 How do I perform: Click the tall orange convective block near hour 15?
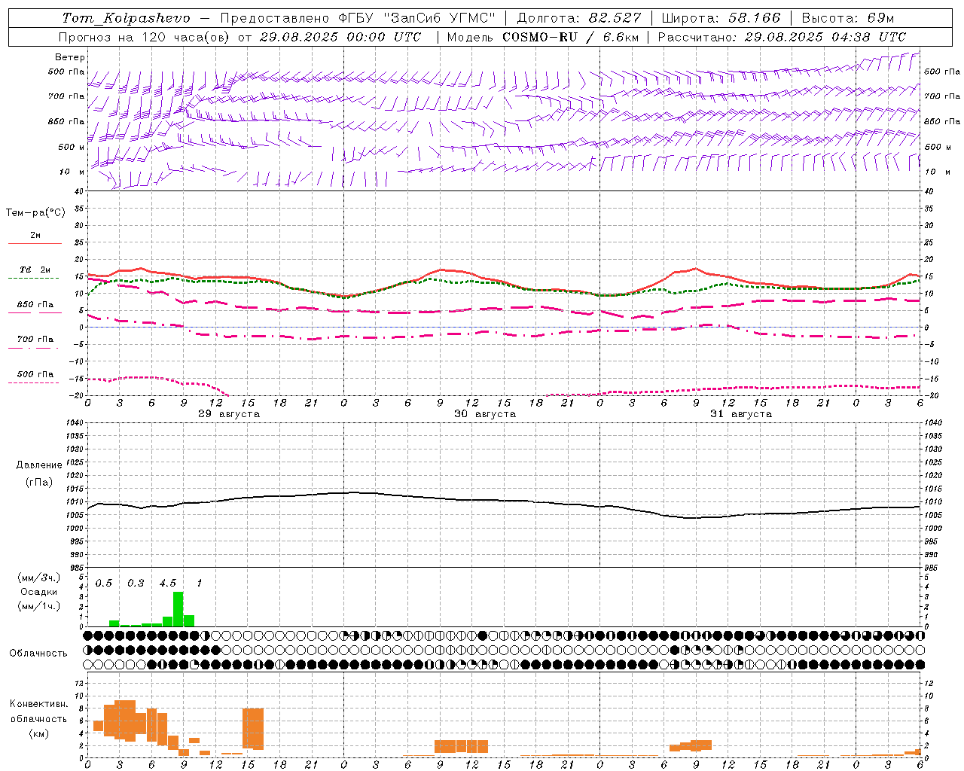253,729
